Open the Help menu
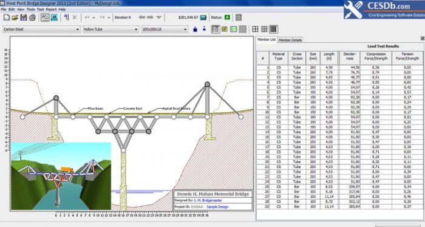Viewport: 425px width, 227px height. [x=62, y=9]
